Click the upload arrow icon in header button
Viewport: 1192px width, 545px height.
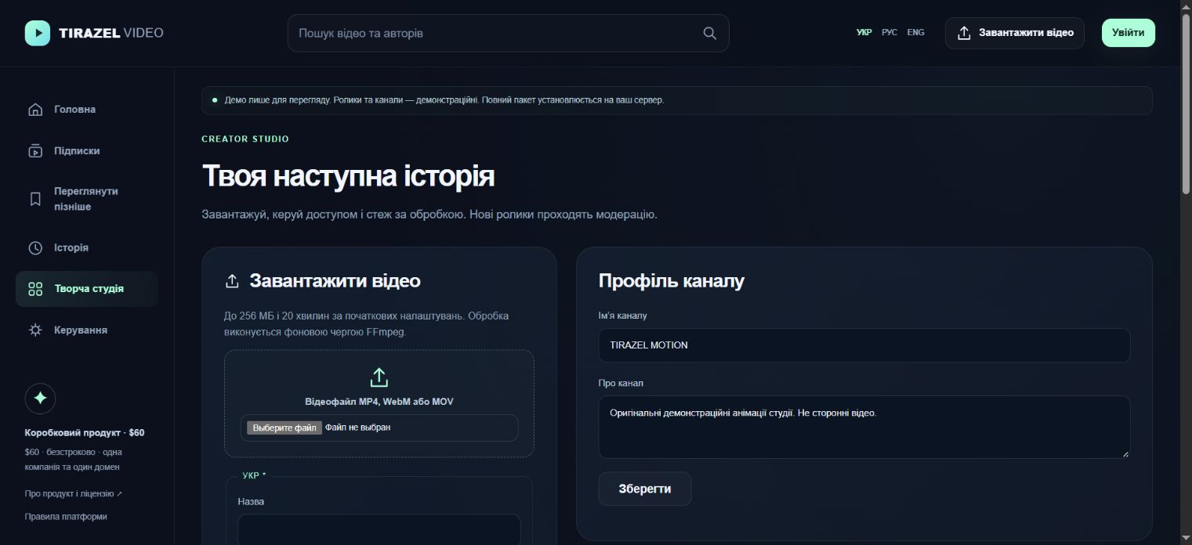(x=965, y=33)
